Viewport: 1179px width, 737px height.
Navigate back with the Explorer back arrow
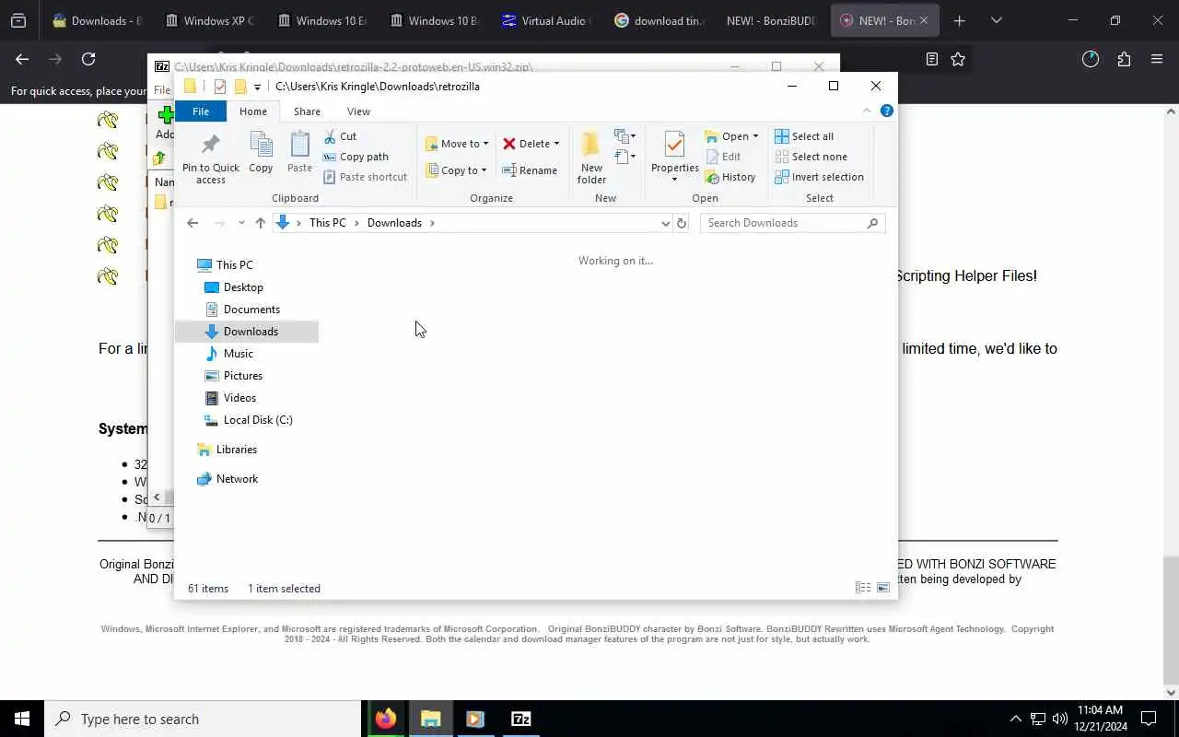(x=193, y=223)
